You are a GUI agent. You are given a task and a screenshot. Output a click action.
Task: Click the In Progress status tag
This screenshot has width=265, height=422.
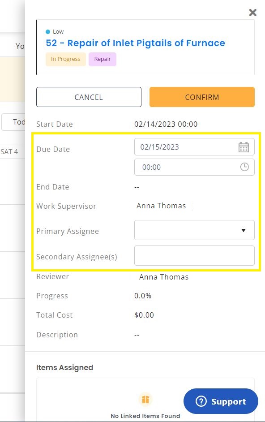66,59
